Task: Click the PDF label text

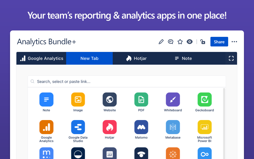Action: (x=141, y=110)
